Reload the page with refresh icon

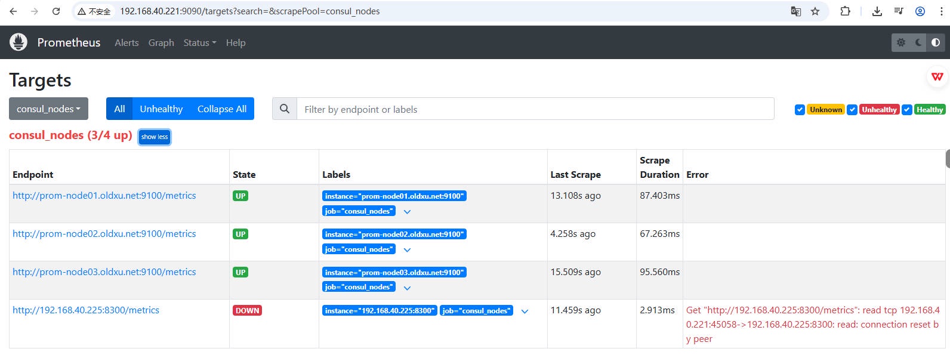[x=56, y=11]
